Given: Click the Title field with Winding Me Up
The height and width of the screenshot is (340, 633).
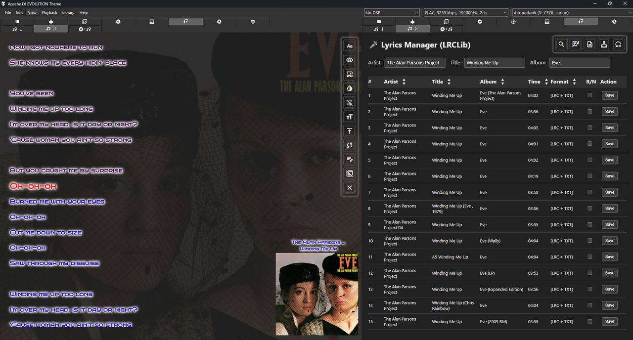Looking at the screenshot, I should click(495, 63).
